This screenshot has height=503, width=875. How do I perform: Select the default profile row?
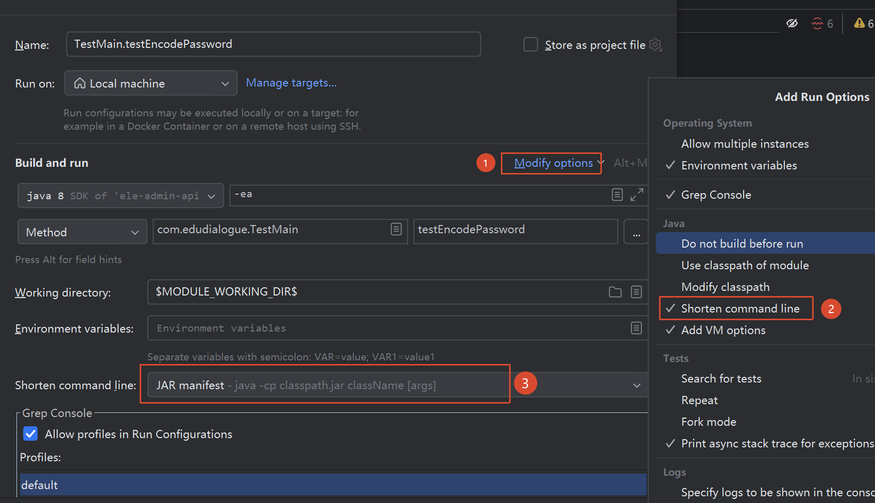click(x=333, y=485)
